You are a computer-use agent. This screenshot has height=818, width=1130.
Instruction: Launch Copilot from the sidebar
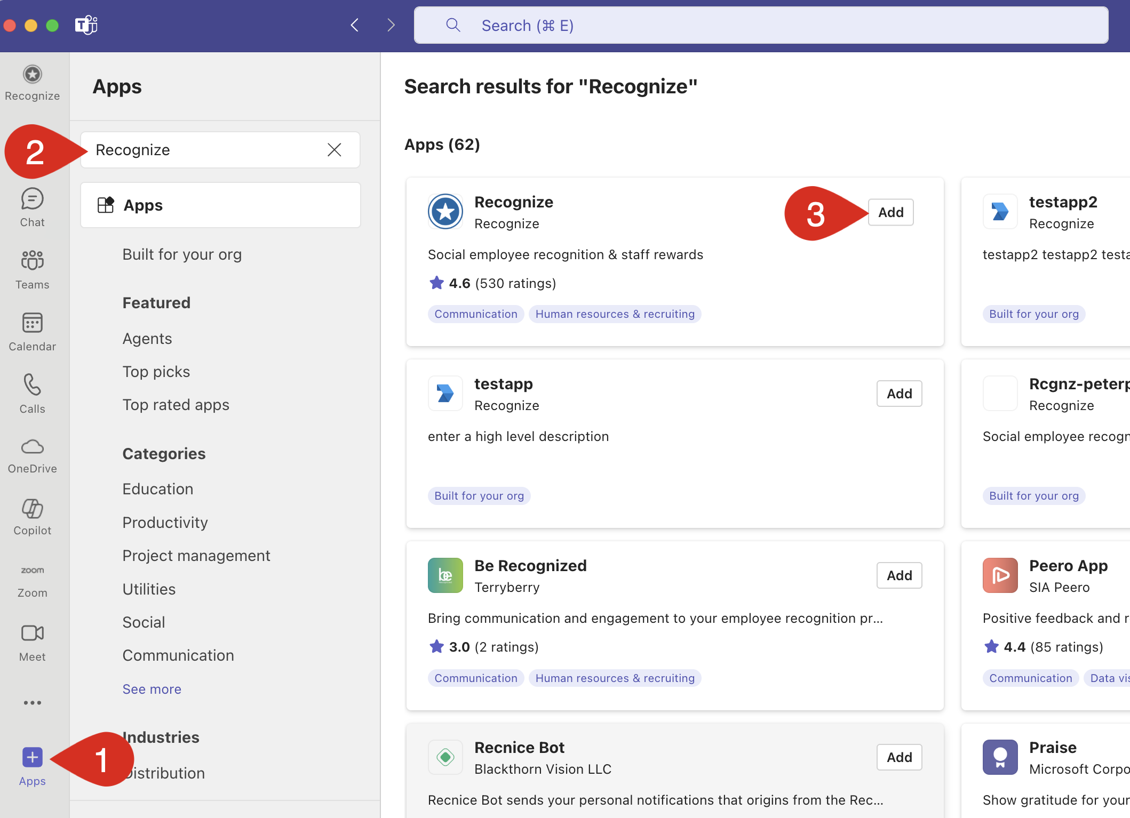[32, 516]
